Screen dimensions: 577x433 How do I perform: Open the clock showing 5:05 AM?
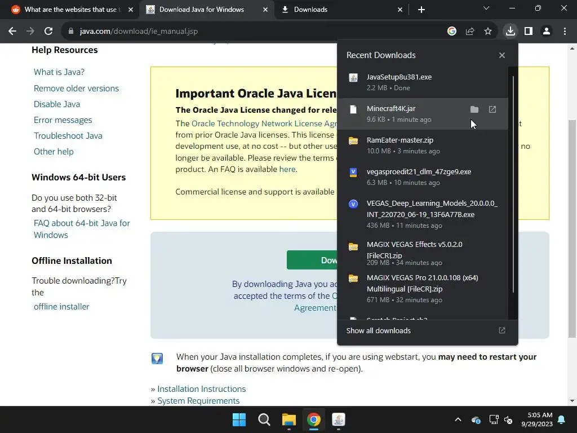(x=537, y=419)
